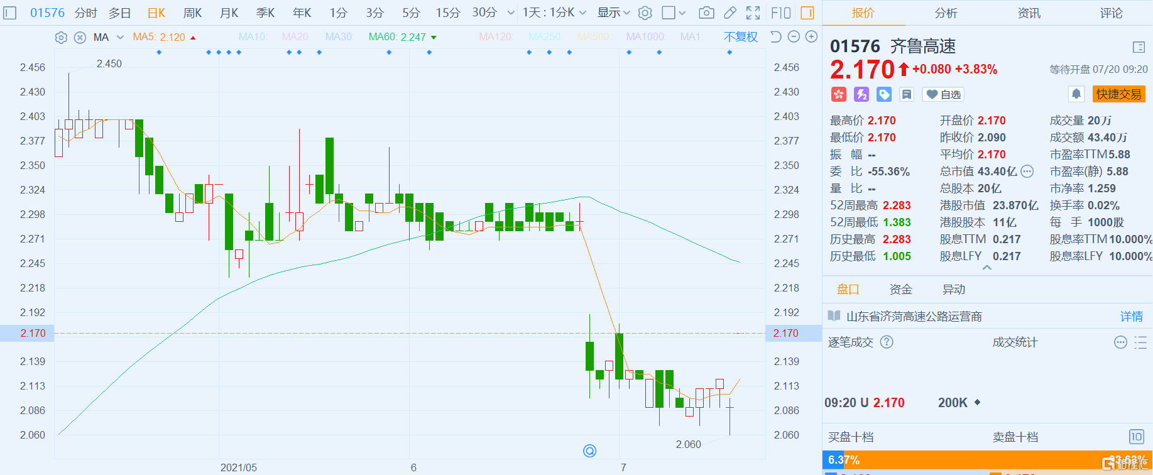Open 详情 company details link
The width and height of the screenshot is (1153, 475).
1132,316
